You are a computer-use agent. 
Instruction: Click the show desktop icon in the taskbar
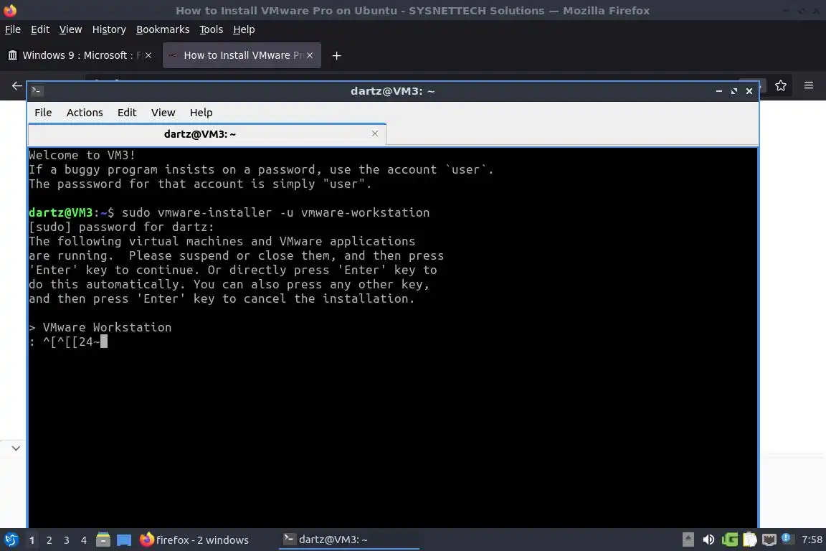click(x=124, y=540)
